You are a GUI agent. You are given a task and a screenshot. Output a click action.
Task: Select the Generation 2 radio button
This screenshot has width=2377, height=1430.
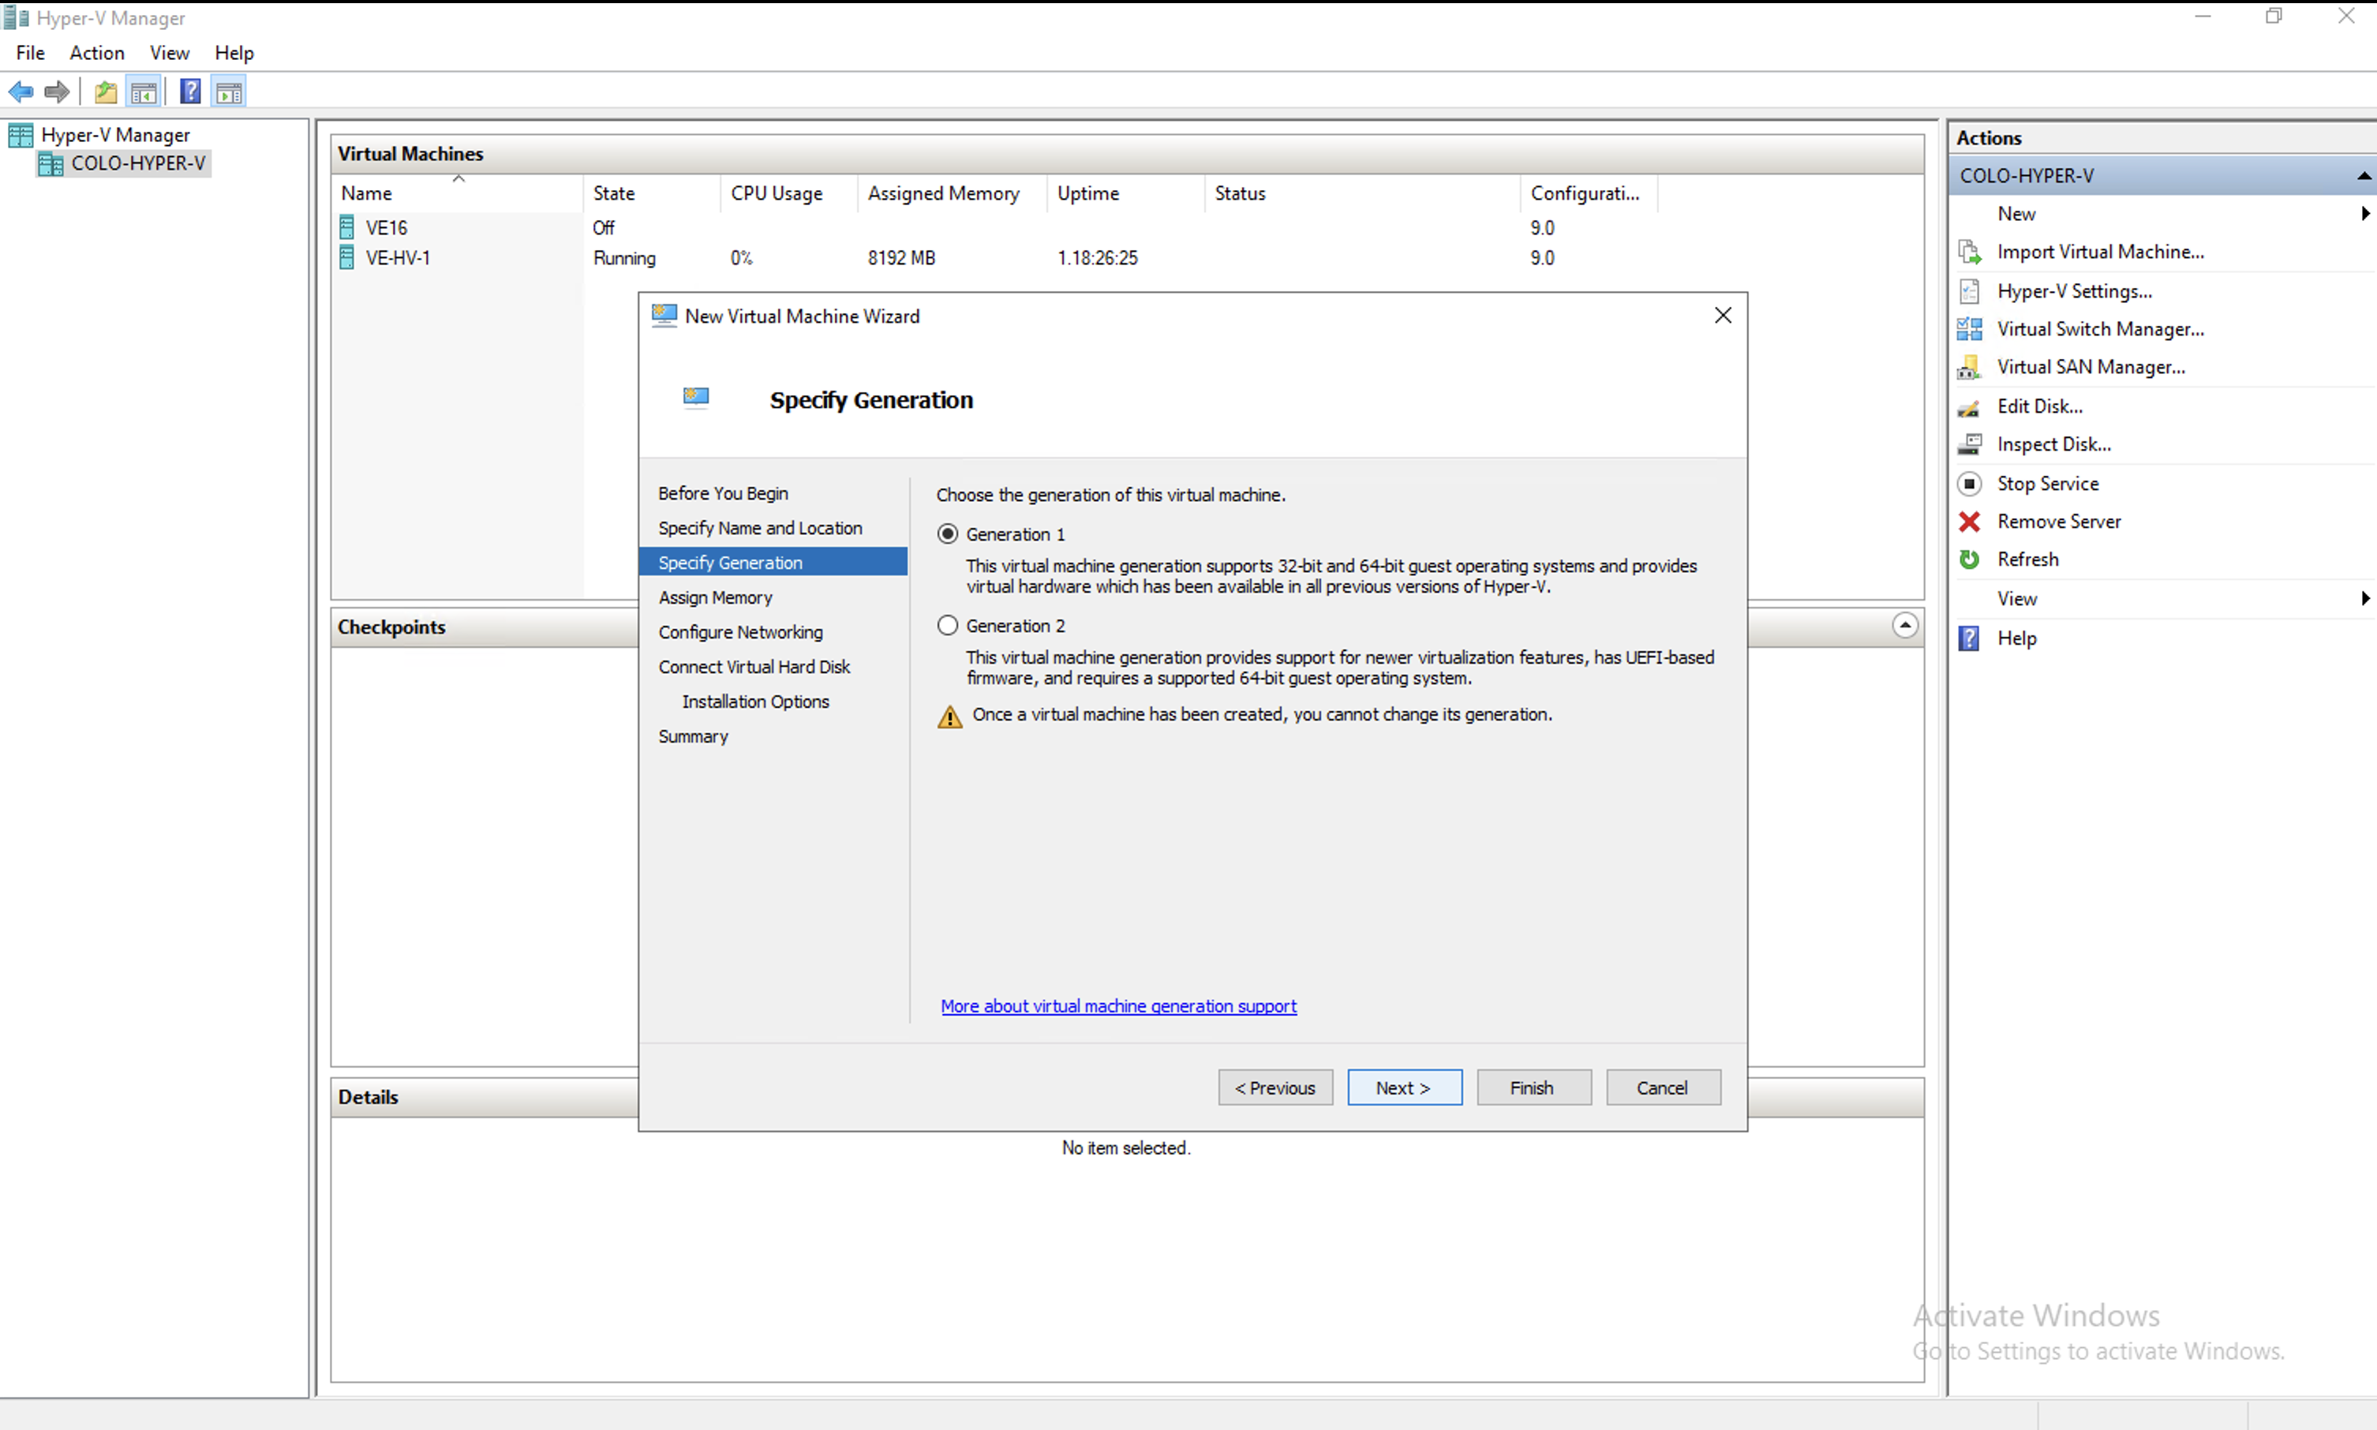[x=948, y=625]
